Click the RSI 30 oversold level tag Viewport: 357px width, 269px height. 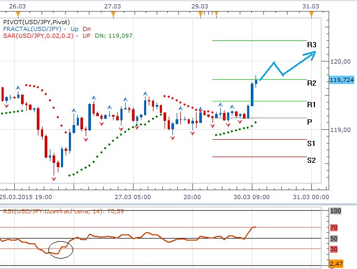[x=334, y=249]
